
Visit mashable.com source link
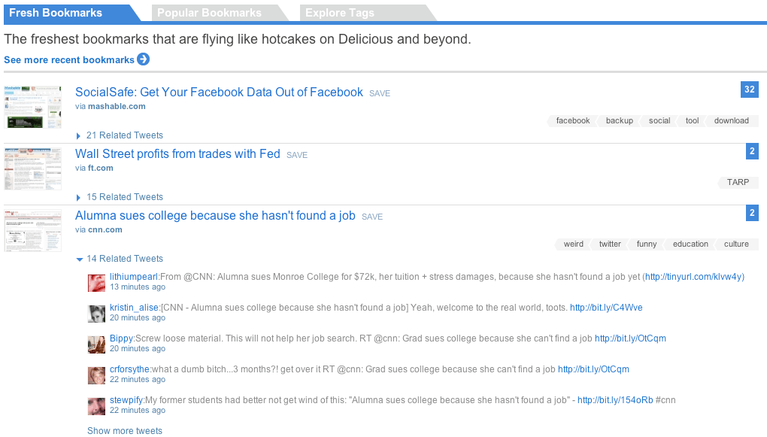[x=117, y=106]
